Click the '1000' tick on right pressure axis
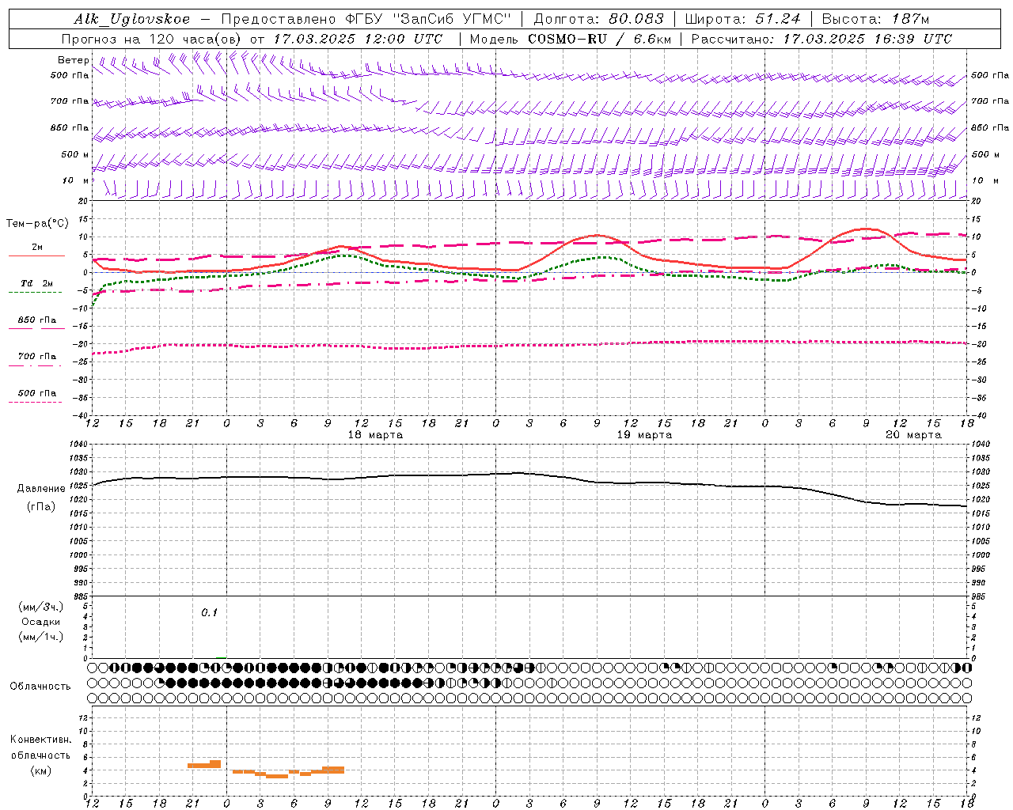 [981, 555]
